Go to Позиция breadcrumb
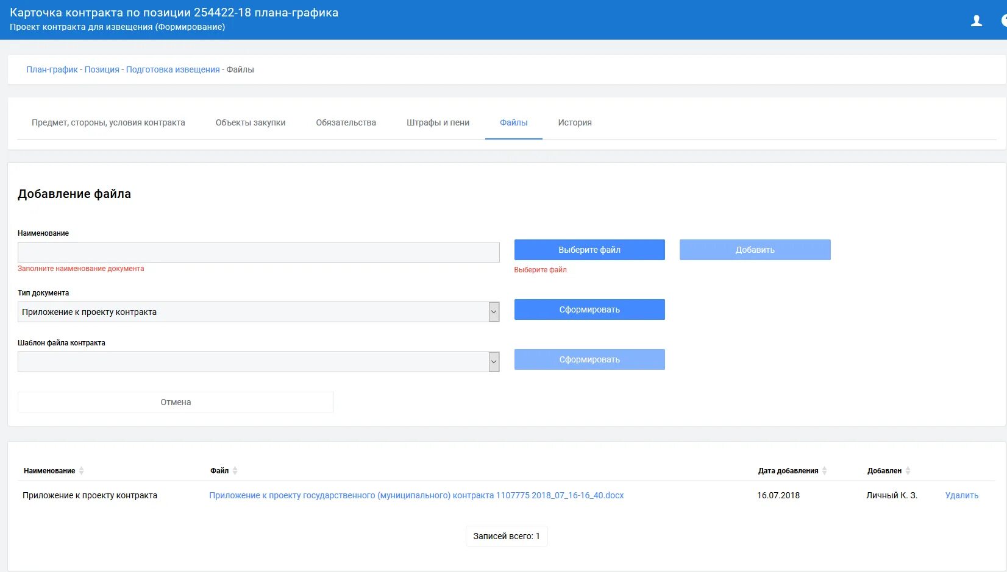1007x572 pixels. (x=102, y=69)
